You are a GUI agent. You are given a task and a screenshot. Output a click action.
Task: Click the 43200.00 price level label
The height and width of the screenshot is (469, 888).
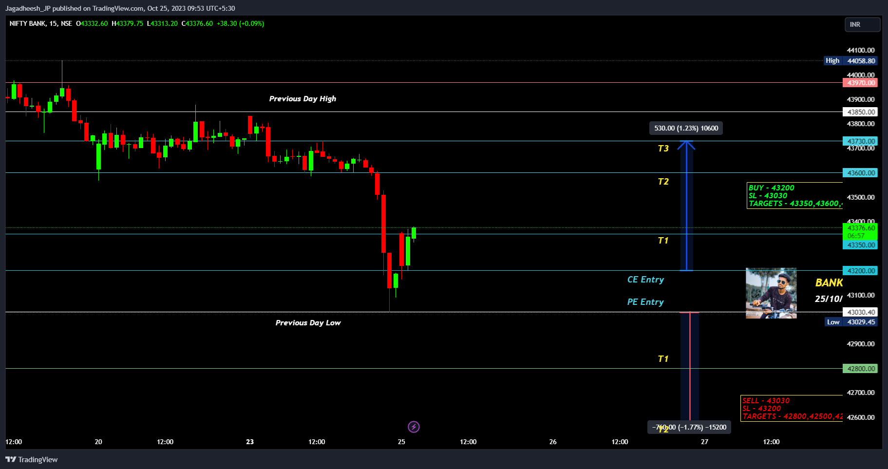860,271
